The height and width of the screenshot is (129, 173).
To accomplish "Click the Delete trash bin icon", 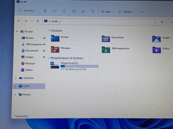I will 93,11.
